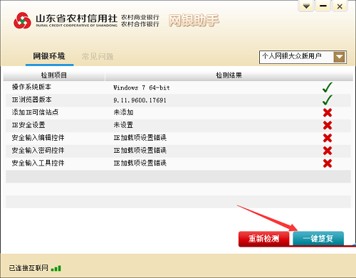This screenshot has height=278, width=356.
Task: Click the red 重新检测 button
Action: [263, 239]
